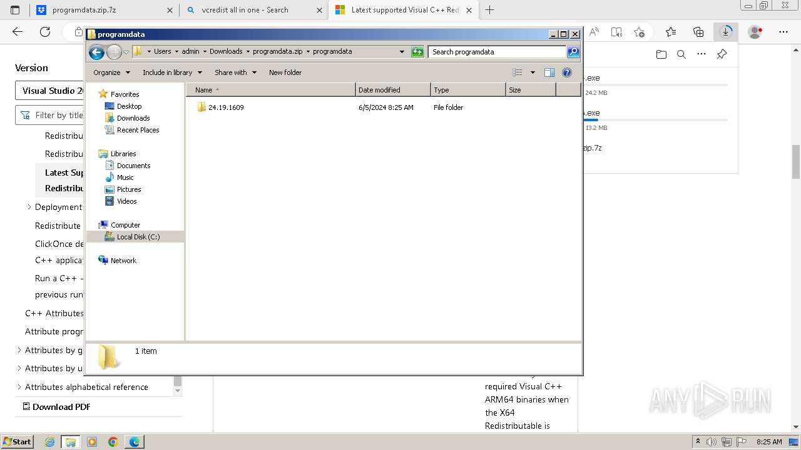Switch to the Latest supported Visual C++ tab
Image resolution: width=801 pixels, height=450 pixels.
[404, 10]
